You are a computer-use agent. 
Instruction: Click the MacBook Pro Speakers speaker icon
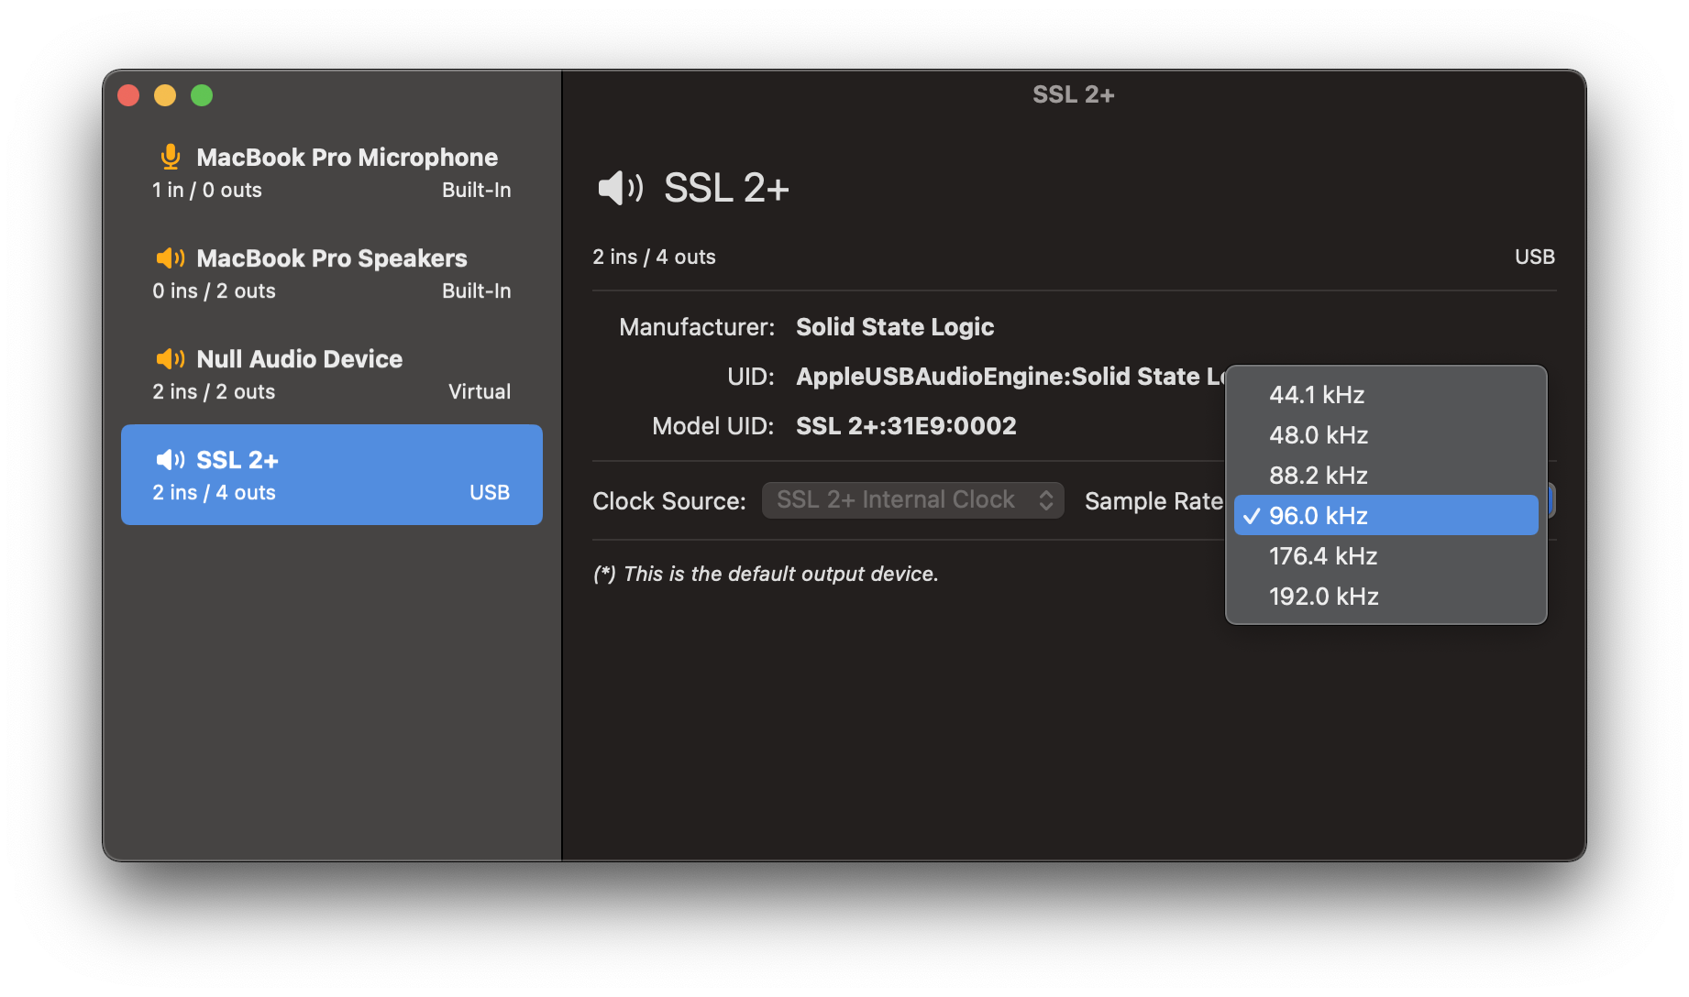click(171, 258)
